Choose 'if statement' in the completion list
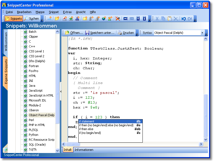This screenshot has height=162, width=214. (110, 121)
